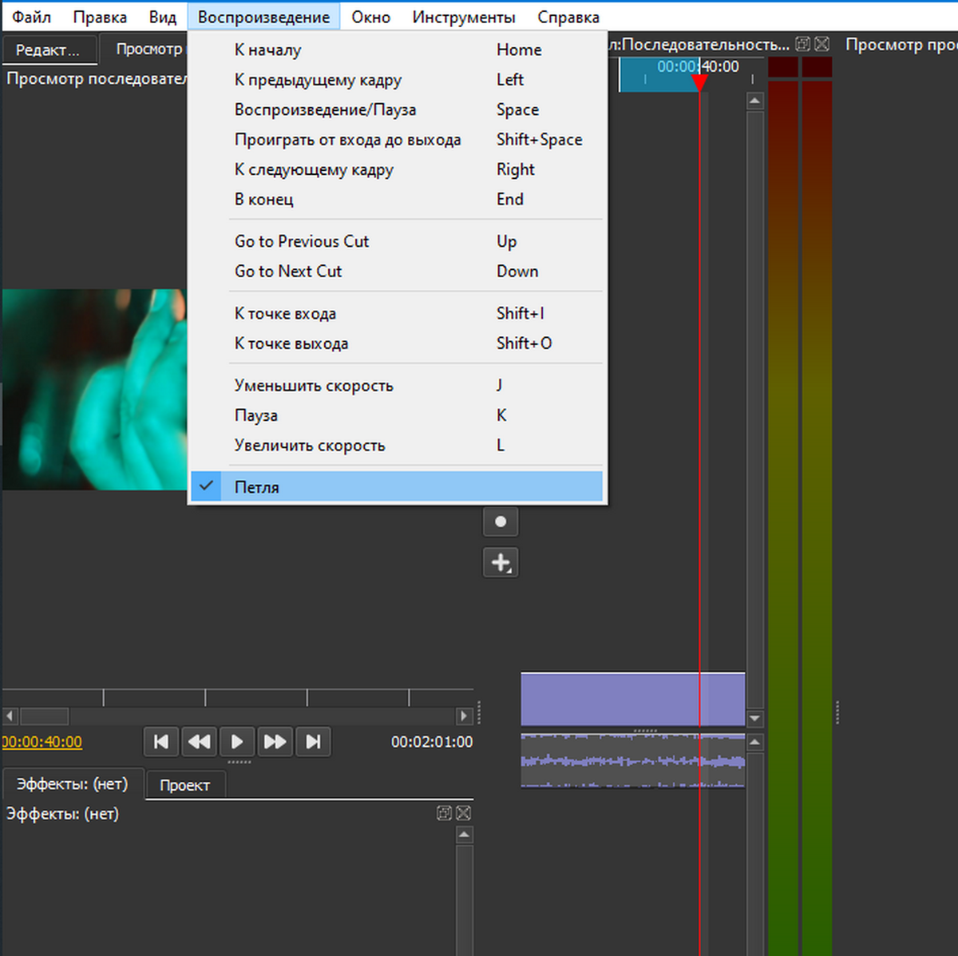Click audio track scrollbar up arrow
Screen dimensions: 958x956
click(x=755, y=742)
